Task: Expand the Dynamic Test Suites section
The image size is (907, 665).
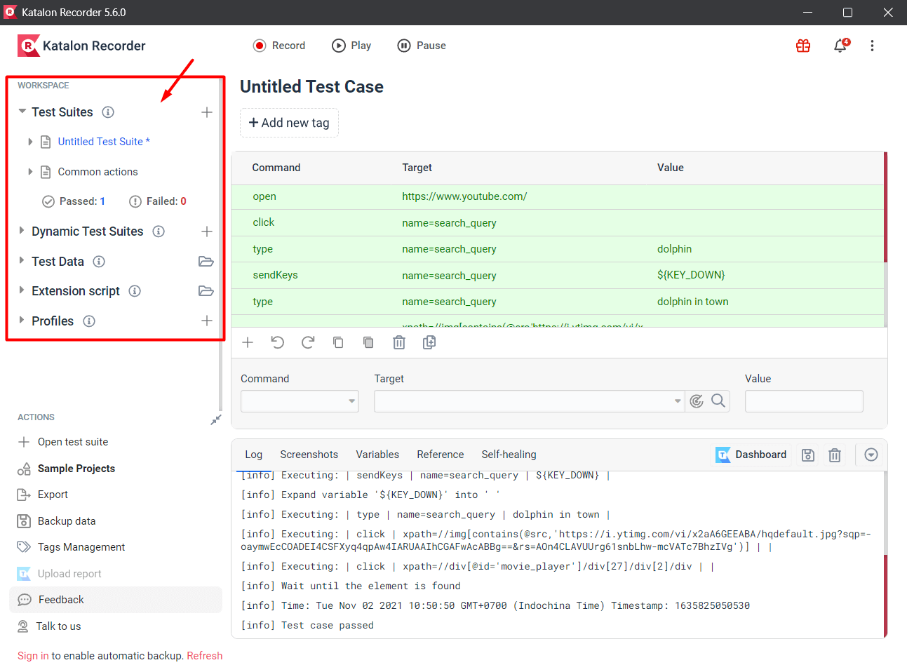Action: tap(20, 231)
